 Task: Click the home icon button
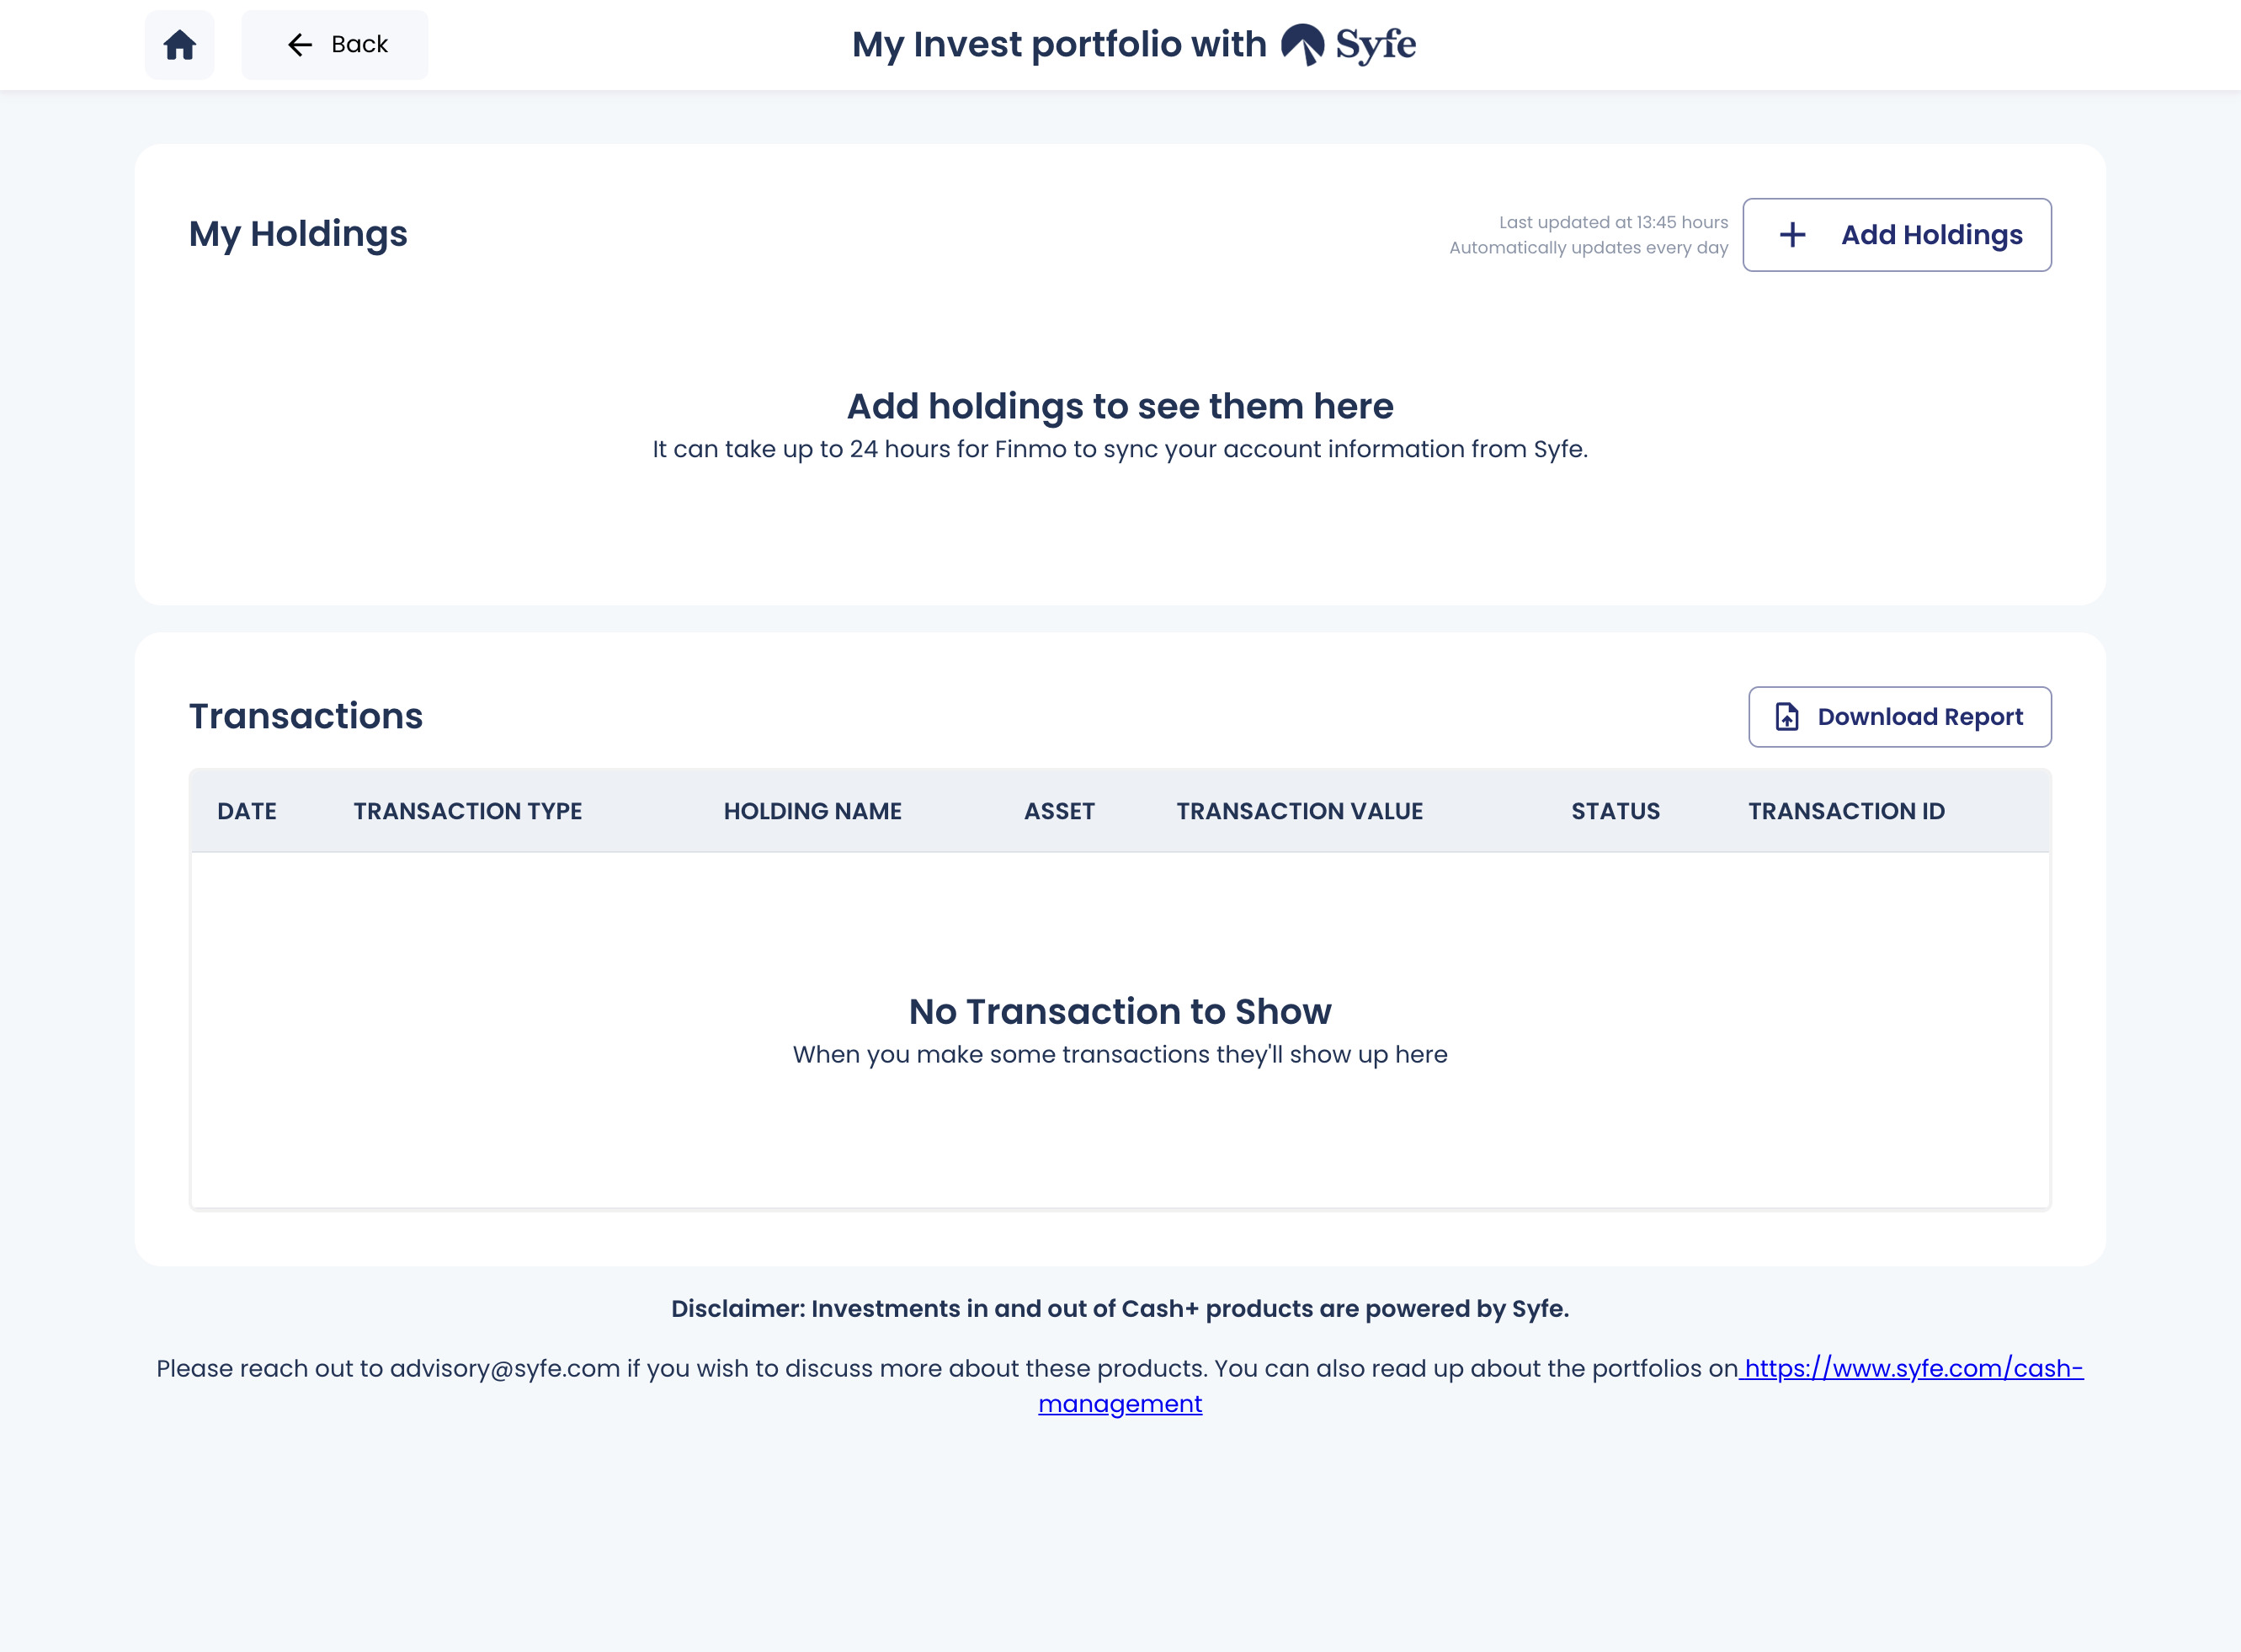coord(180,45)
